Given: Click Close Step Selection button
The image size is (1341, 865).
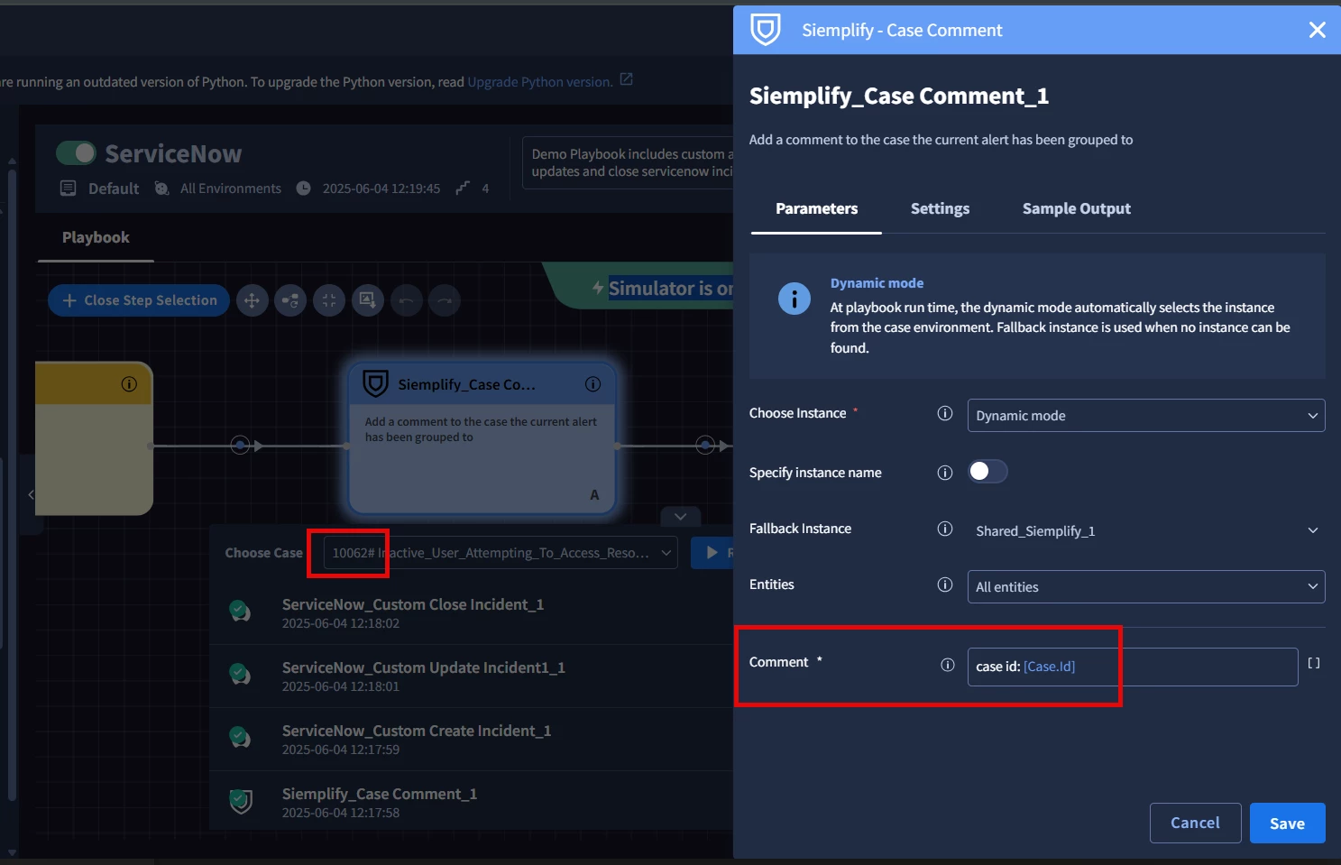Looking at the screenshot, I should (139, 300).
